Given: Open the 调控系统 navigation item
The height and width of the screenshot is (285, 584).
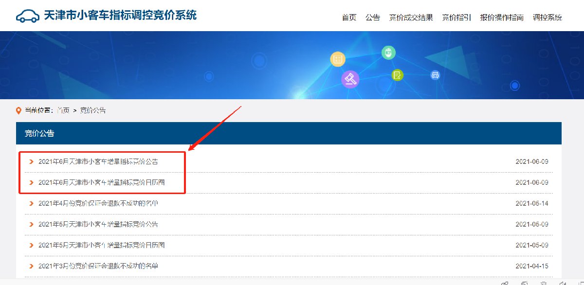Looking at the screenshot, I should click(x=547, y=18).
